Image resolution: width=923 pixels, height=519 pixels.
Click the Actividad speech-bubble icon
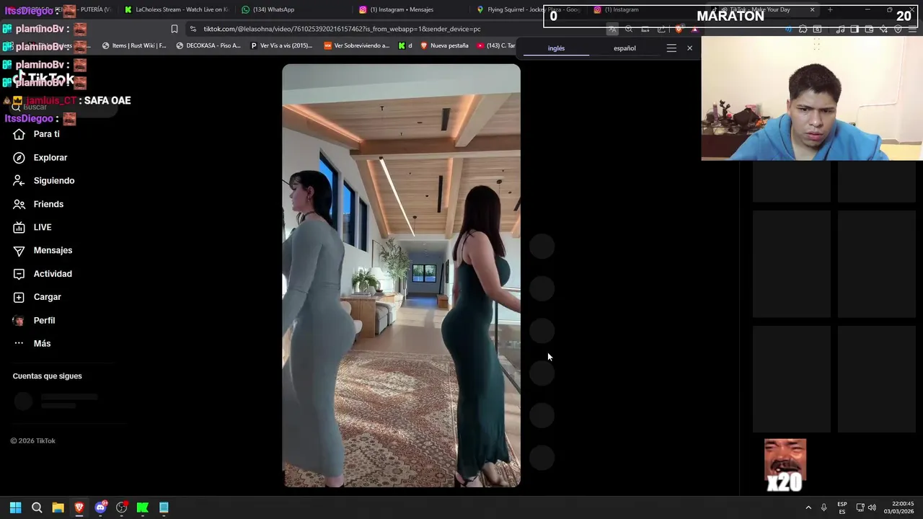(19, 274)
